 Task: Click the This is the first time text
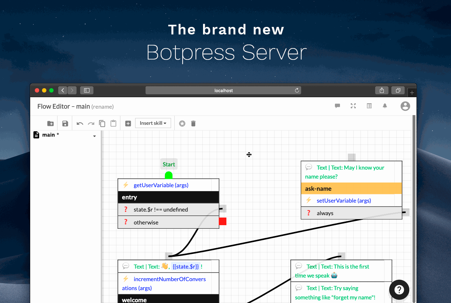coord(332,271)
